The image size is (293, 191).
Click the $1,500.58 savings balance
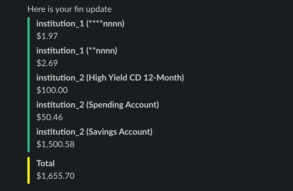(x=55, y=144)
